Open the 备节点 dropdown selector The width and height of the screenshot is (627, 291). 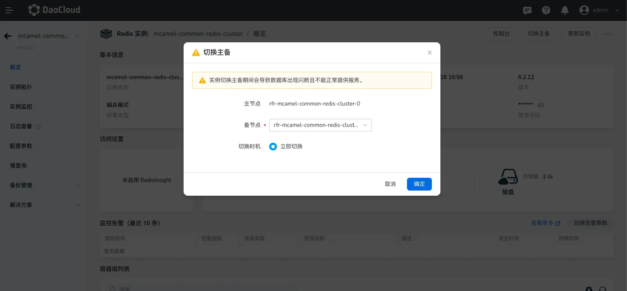(320, 125)
